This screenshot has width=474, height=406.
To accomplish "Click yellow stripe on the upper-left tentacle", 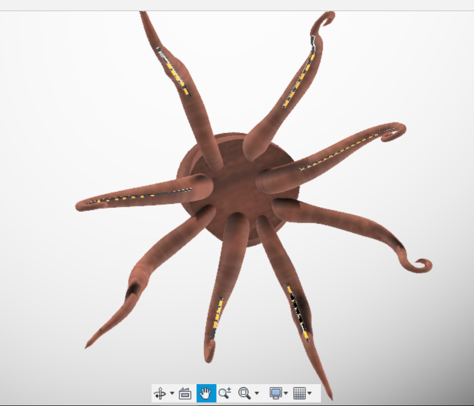I will click(175, 75).
